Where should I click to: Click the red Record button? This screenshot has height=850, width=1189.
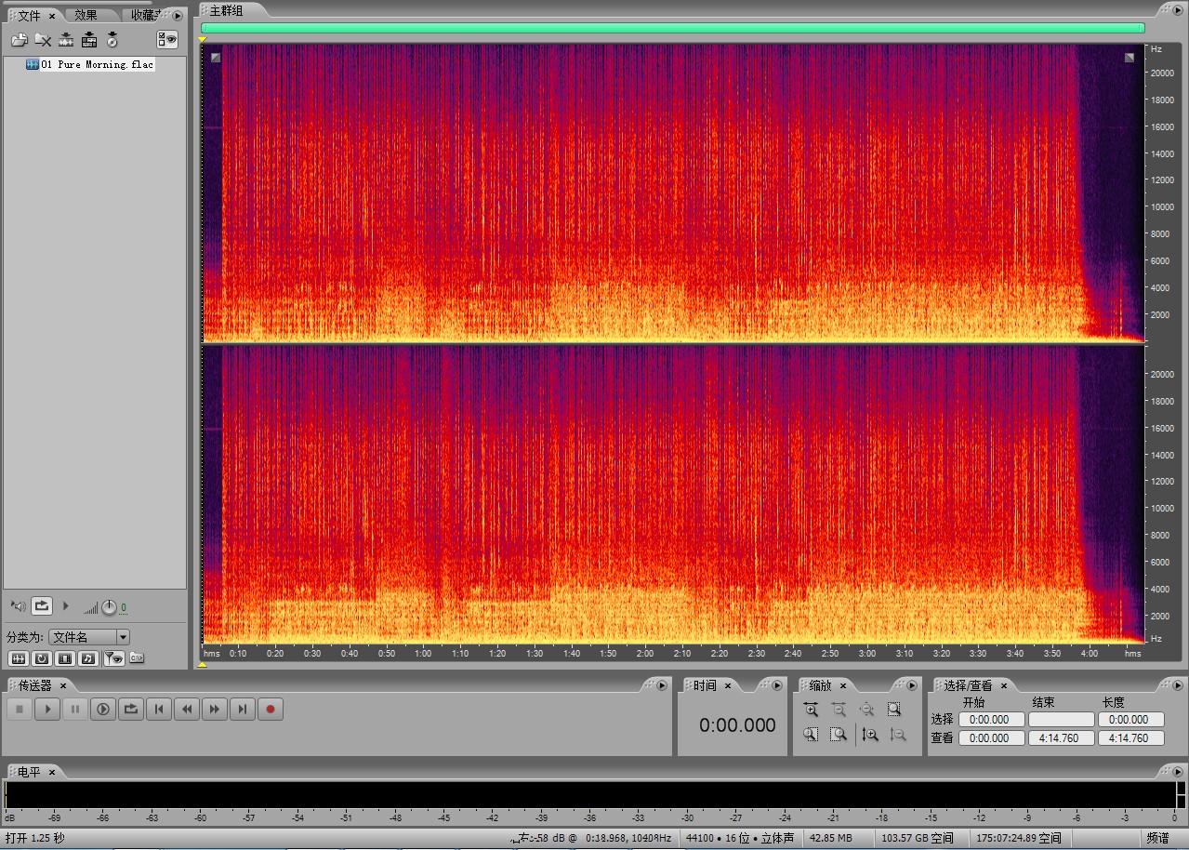click(x=271, y=710)
